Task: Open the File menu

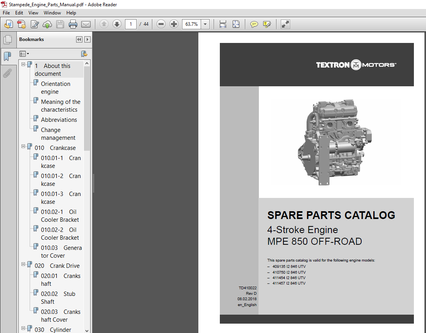Action: (6, 13)
